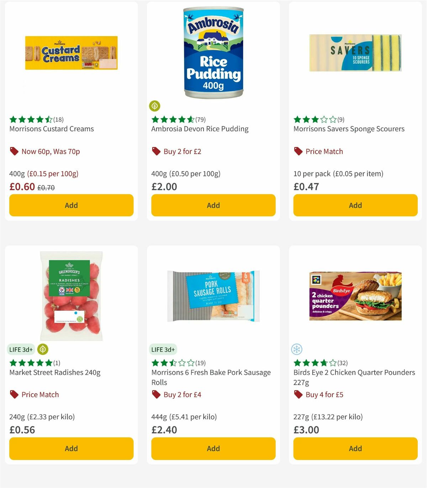This screenshot has width=427, height=488.
Task: Click the red tag icon next to 'Buy 4 for £5'
Action: (x=297, y=394)
